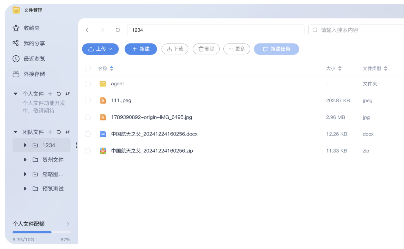The image size is (404, 249).
Task: Expand the 贺州文件 folder node
Action: [x=25, y=160]
